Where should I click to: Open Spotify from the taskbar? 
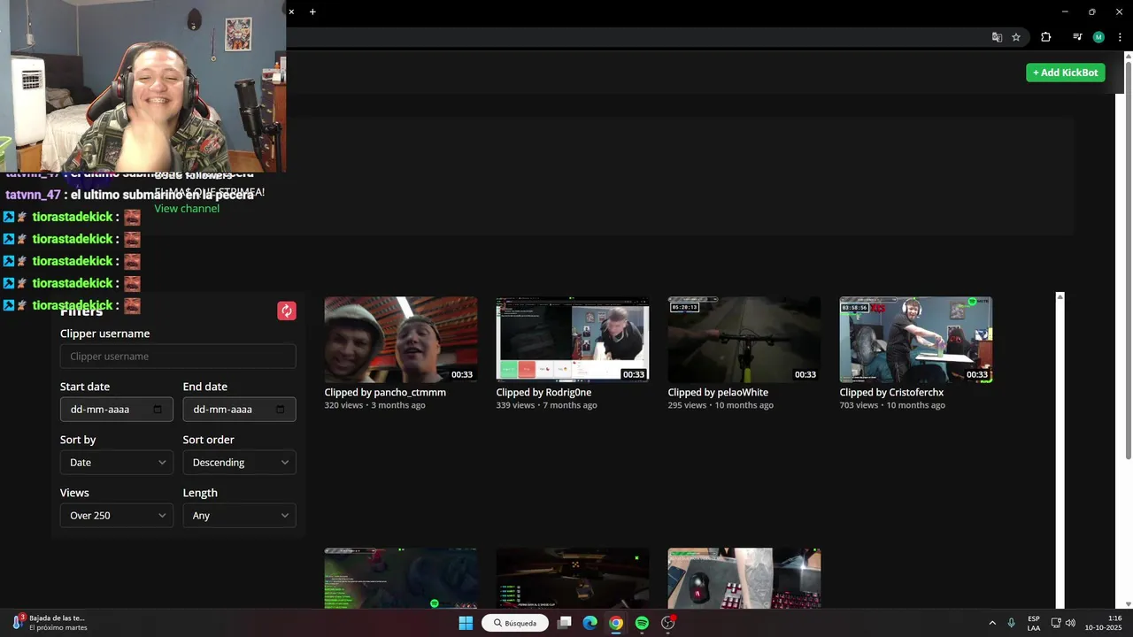click(x=642, y=623)
